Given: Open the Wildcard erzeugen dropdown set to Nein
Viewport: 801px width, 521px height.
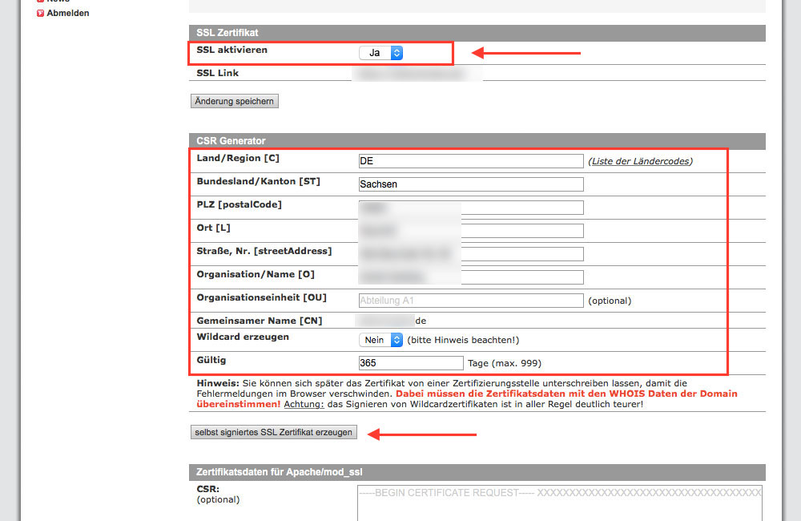Looking at the screenshot, I should [380, 340].
